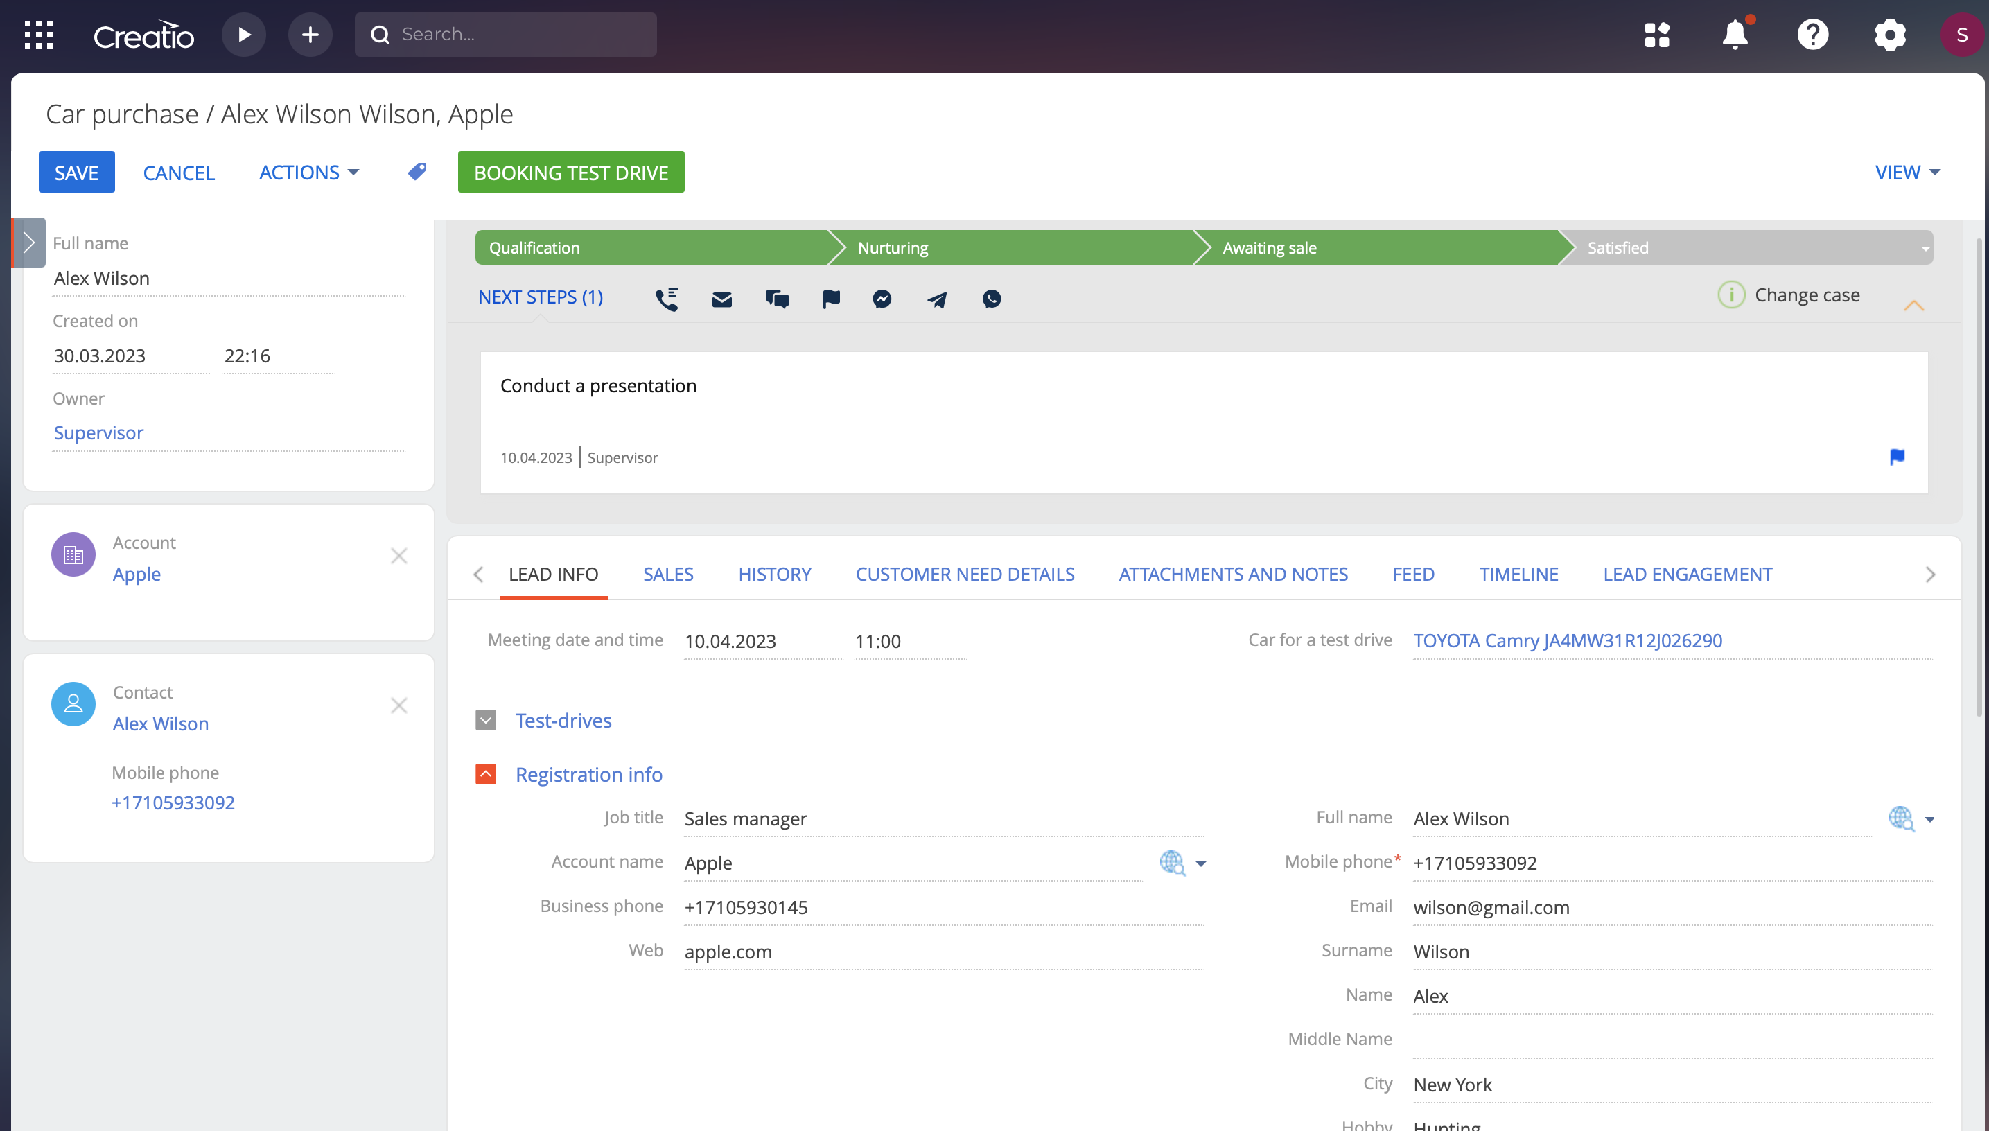
Task: Switch to the SALES tab
Action: [x=668, y=574]
